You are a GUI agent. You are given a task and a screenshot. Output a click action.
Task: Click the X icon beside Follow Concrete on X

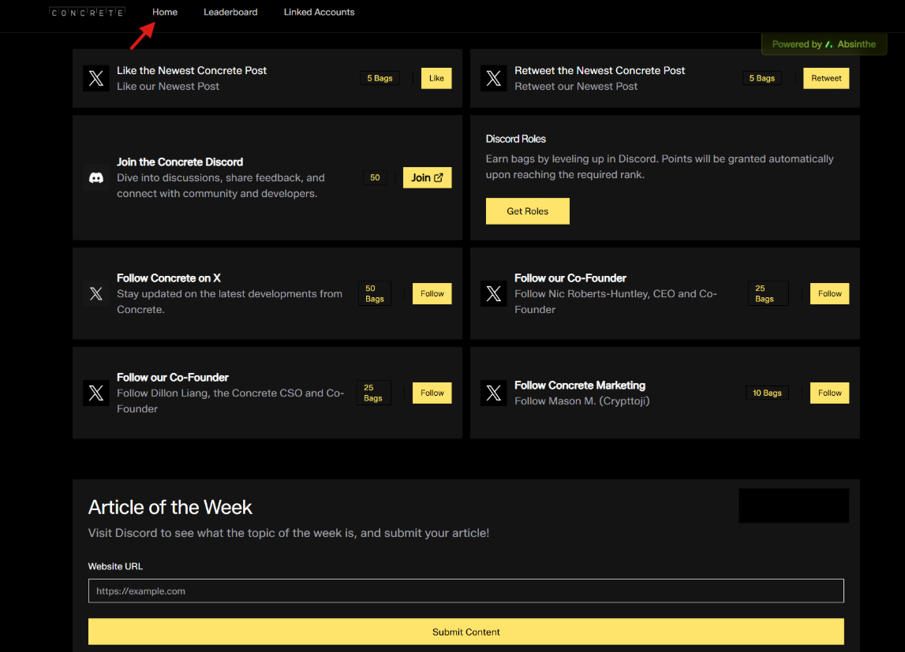pyautogui.click(x=96, y=294)
